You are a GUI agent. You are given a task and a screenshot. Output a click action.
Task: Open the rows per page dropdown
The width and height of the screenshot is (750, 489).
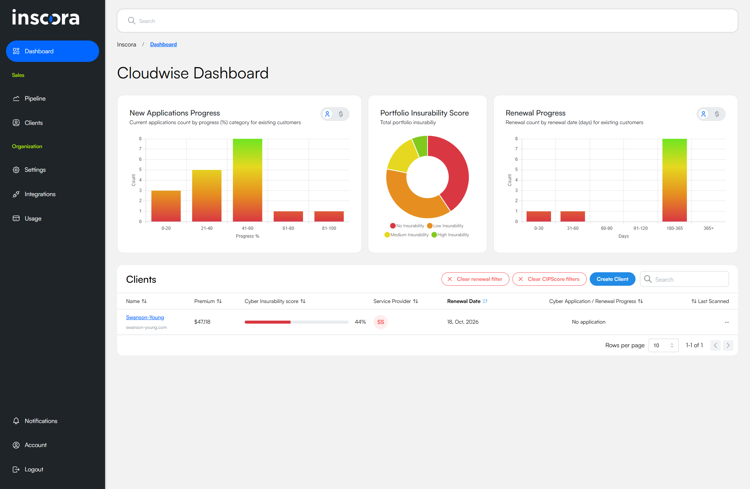coord(663,345)
